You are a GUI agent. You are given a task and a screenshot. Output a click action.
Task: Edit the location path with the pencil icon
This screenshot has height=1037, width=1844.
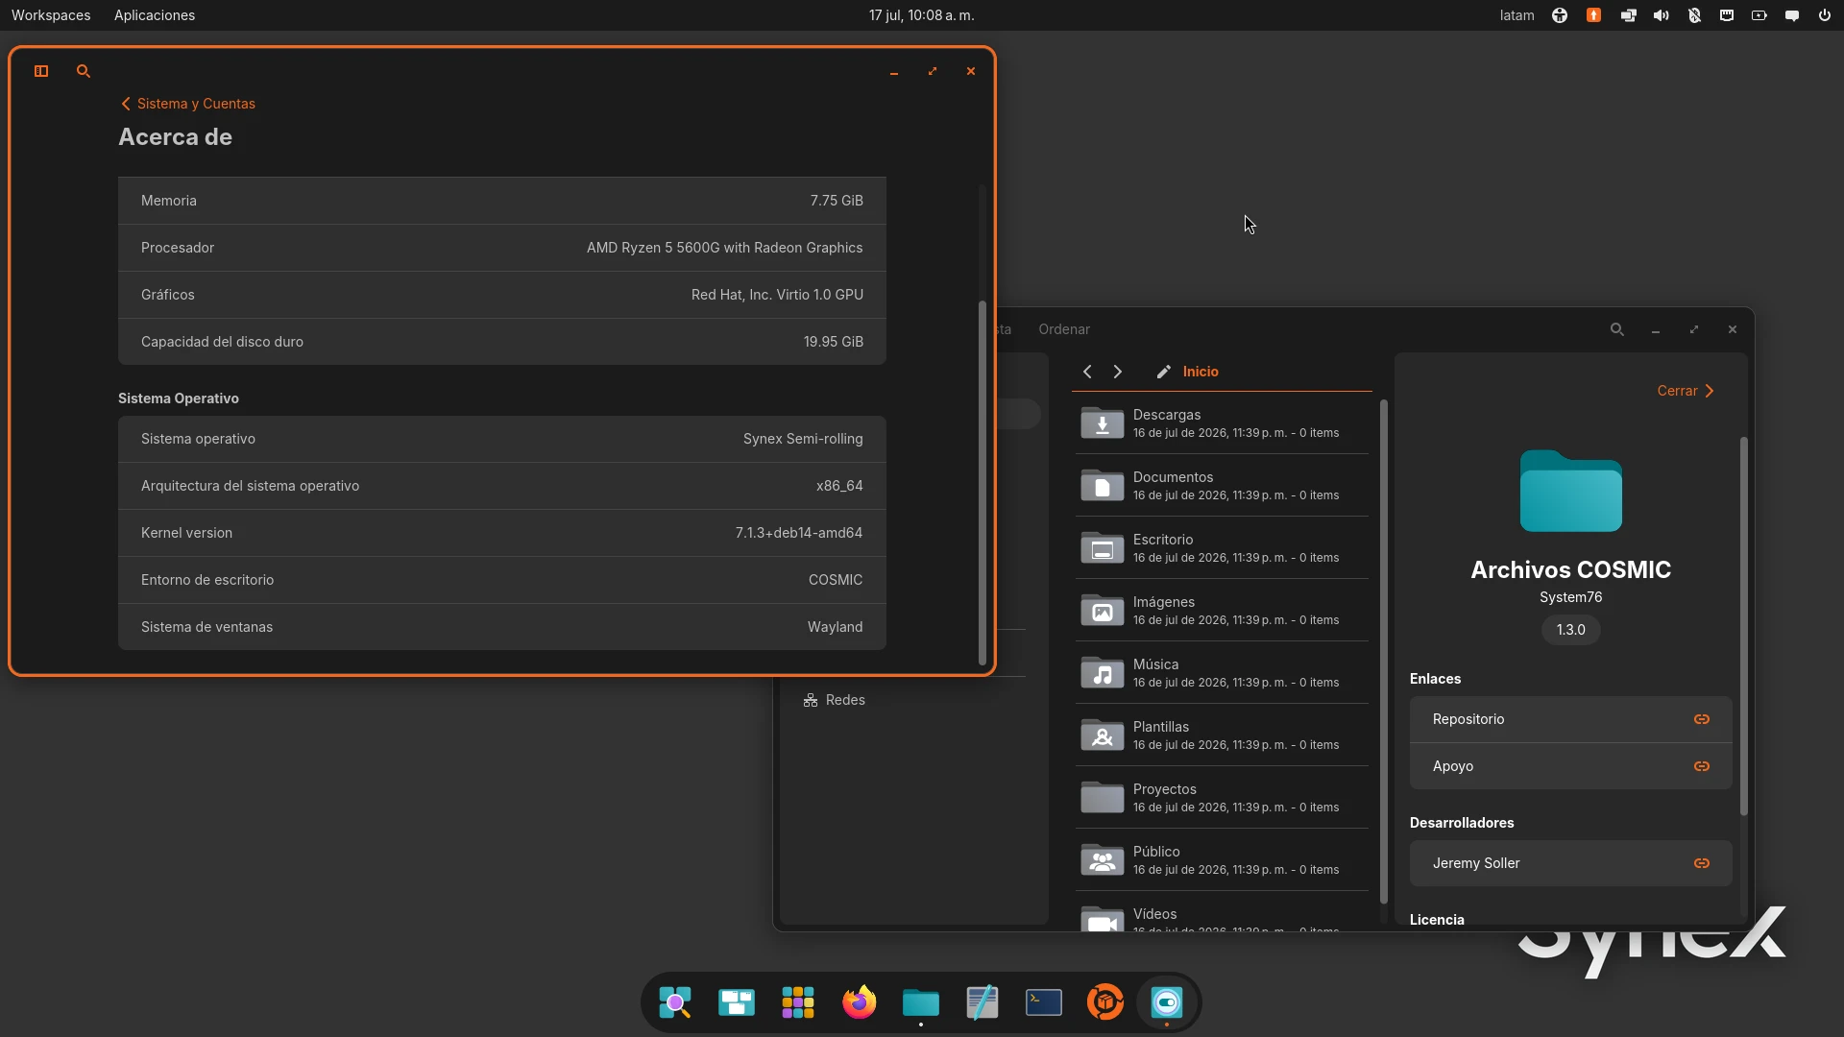click(1164, 372)
